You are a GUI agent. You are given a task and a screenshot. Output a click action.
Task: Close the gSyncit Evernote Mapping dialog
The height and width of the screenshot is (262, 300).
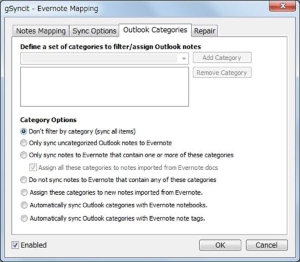[x=283, y=6]
